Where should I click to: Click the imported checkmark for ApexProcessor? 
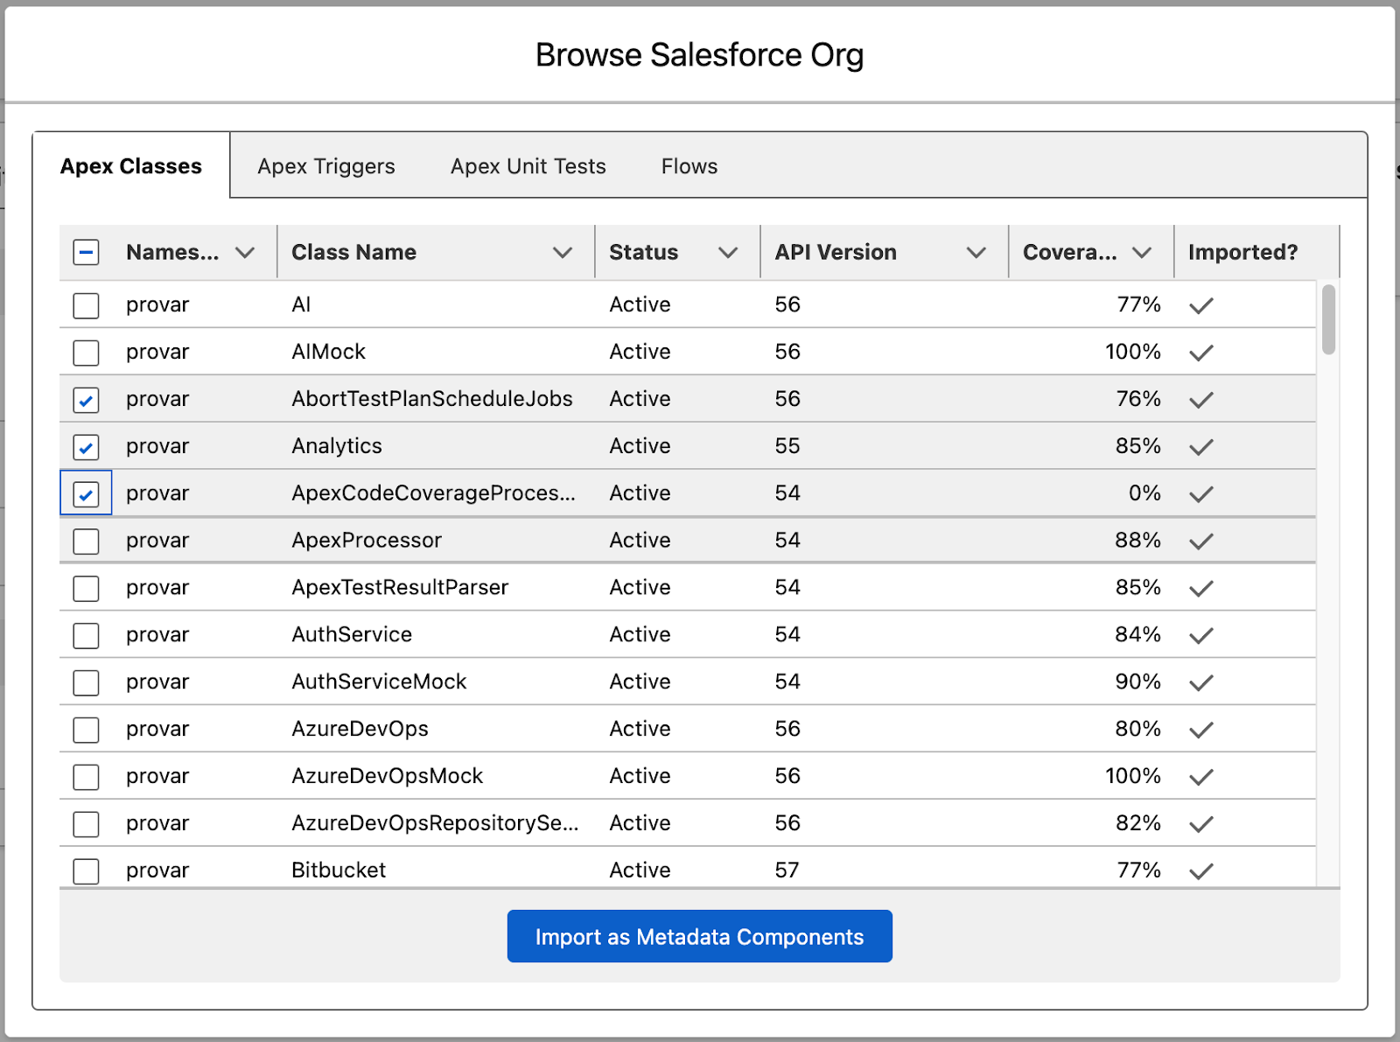[1201, 542]
